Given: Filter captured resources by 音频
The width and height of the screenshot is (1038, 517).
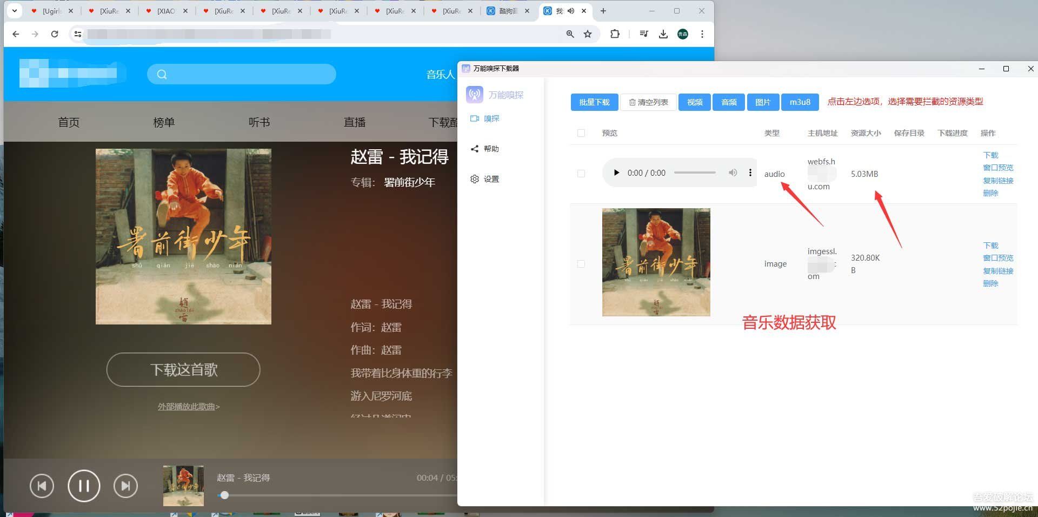Looking at the screenshot, I should click(x=729, y=102).
